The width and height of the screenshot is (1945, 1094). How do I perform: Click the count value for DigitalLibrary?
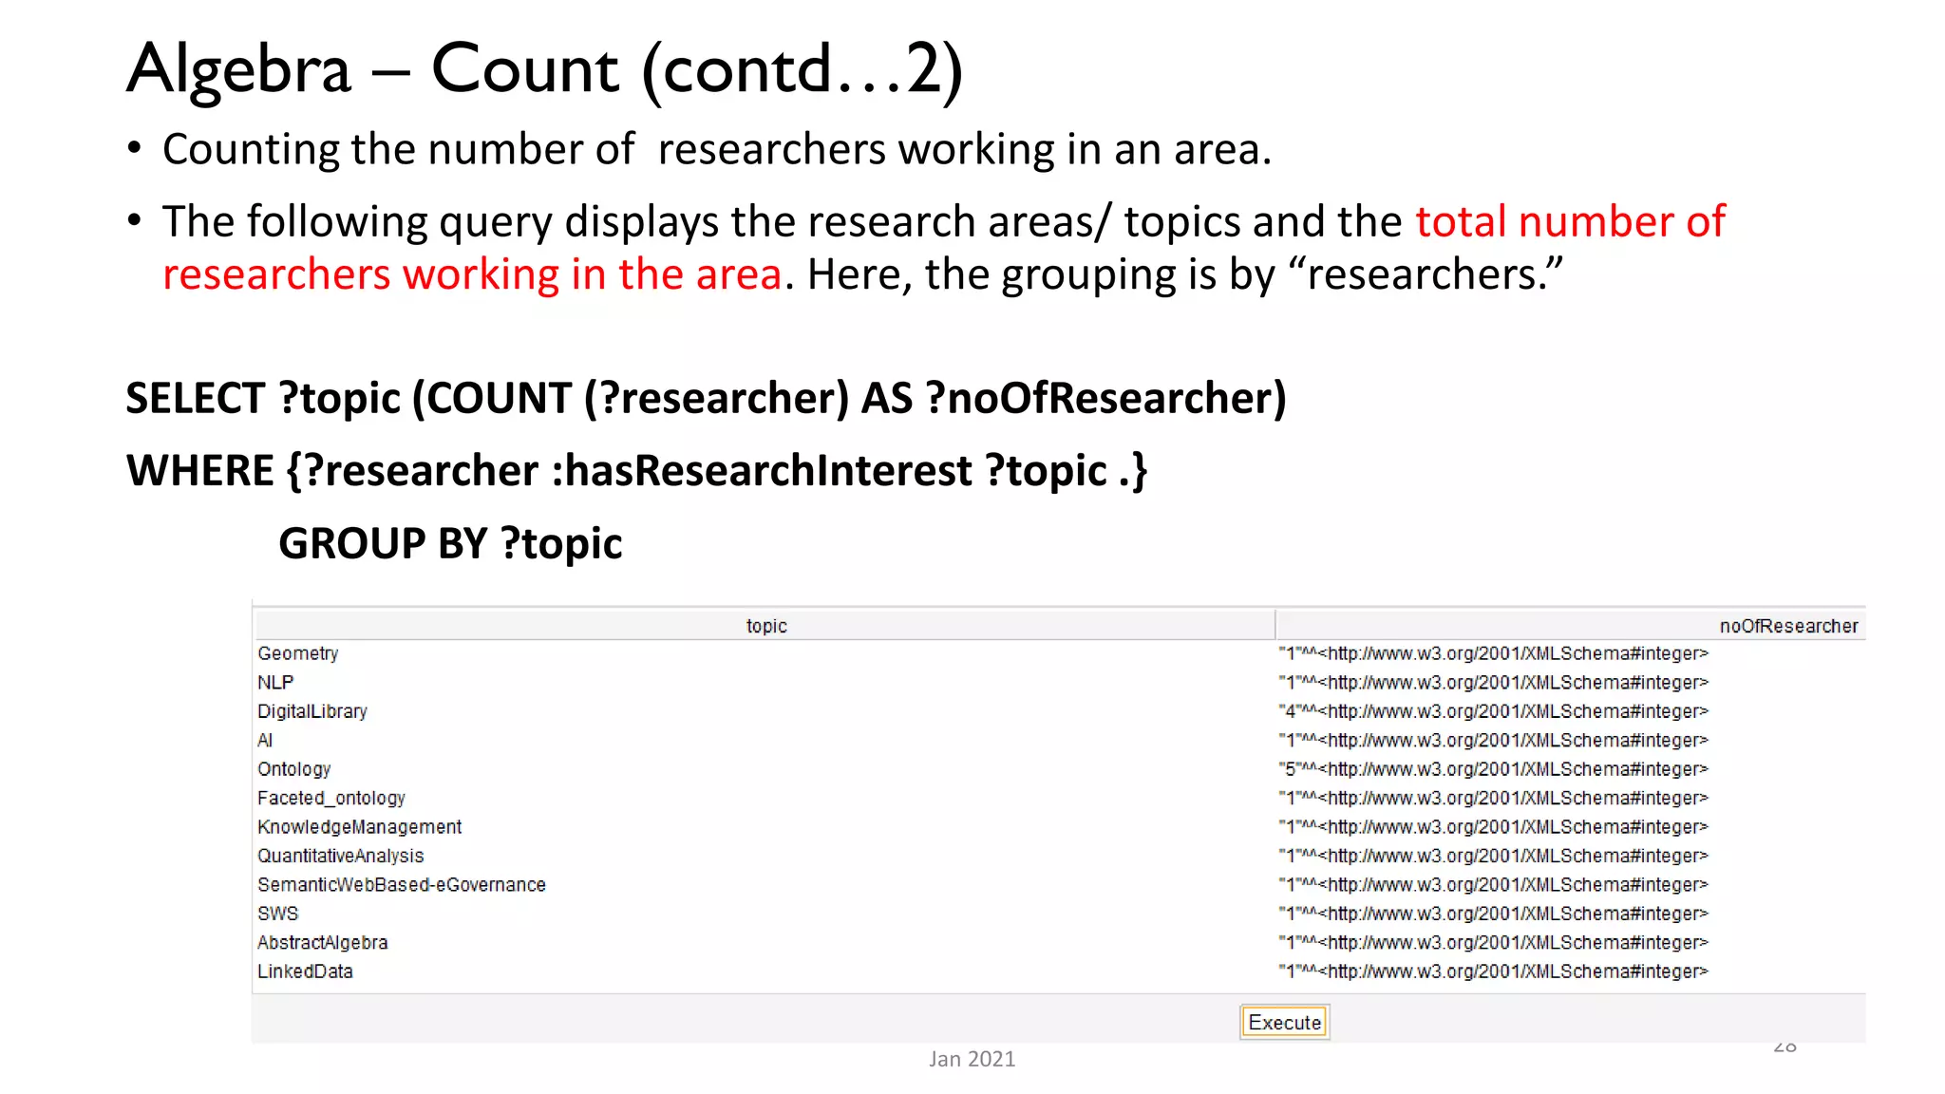(x=1493, y=711)
